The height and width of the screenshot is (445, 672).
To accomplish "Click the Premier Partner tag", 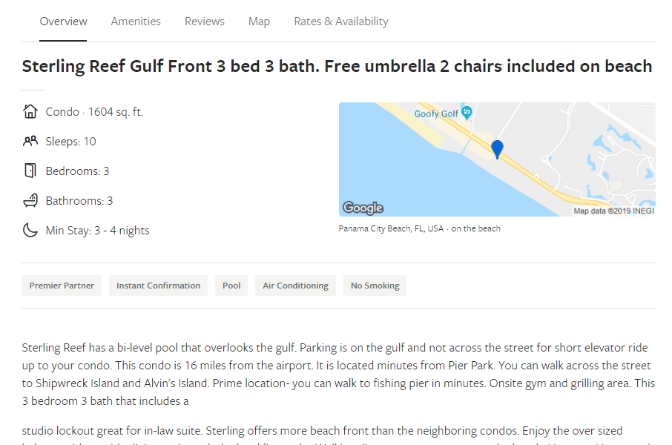I will [62, 286].
